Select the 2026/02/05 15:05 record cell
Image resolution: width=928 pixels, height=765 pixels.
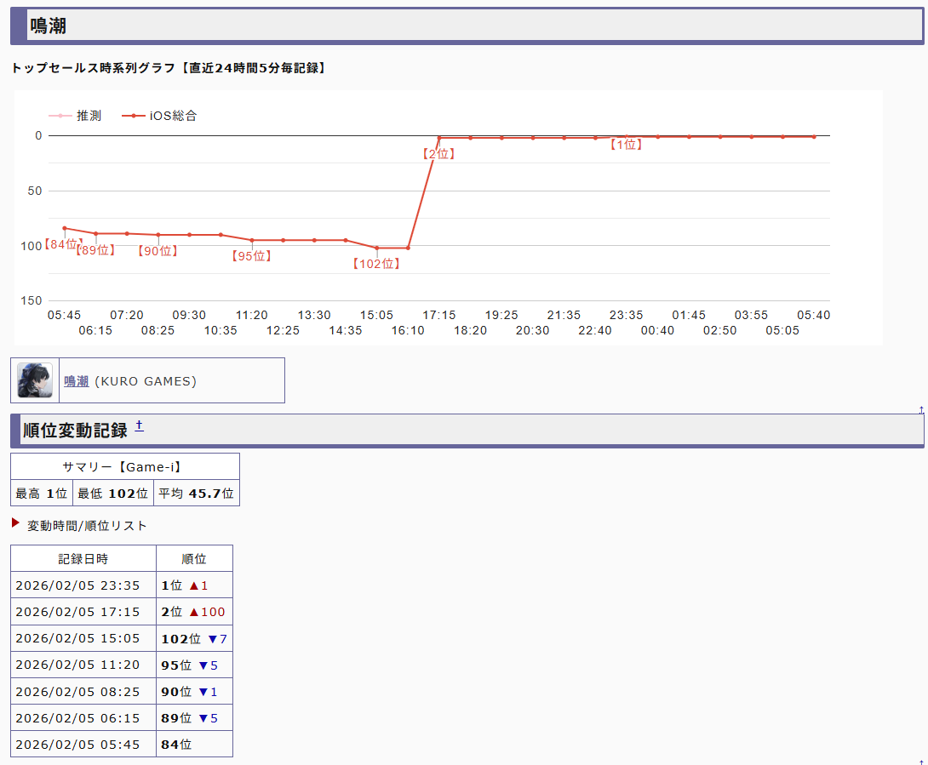click(x=83, y=638)
